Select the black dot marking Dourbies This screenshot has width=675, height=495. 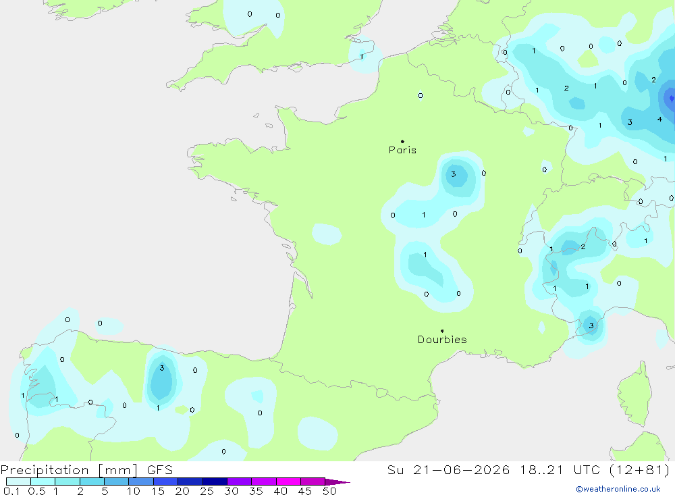click(442, 331)
